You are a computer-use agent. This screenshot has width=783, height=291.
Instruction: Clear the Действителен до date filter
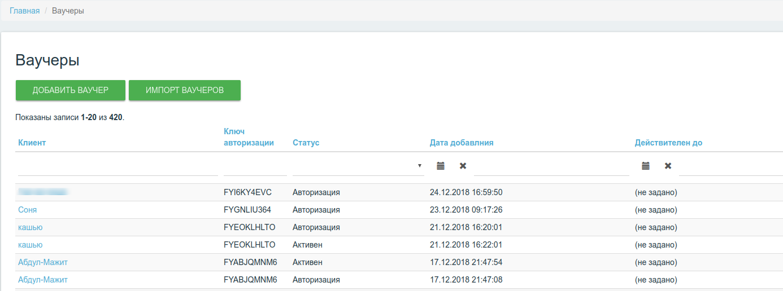point(668,166)
